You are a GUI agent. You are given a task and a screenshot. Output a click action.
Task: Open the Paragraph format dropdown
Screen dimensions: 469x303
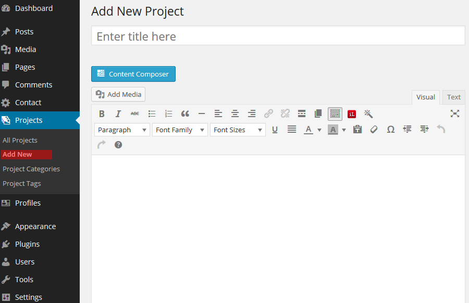tap(122, 130)
